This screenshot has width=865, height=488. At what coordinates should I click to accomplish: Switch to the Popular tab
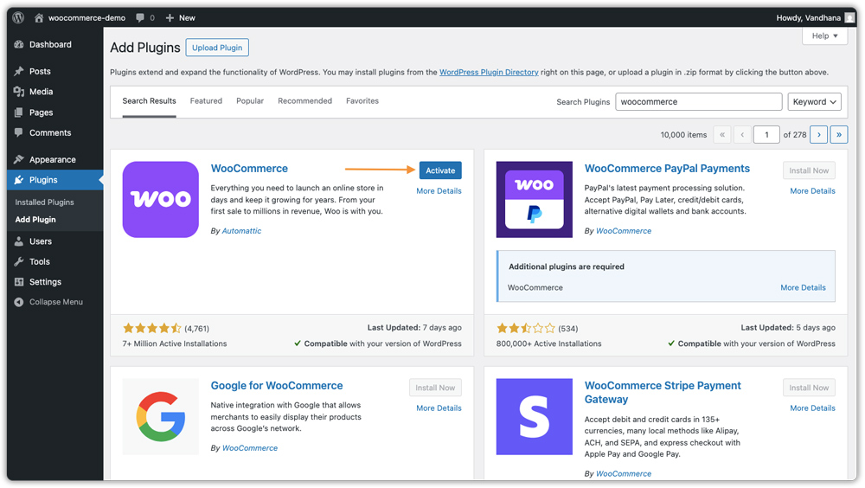click(250, 101)
